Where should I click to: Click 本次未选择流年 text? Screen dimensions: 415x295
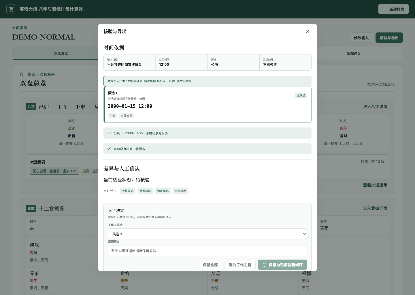(381, 84)
